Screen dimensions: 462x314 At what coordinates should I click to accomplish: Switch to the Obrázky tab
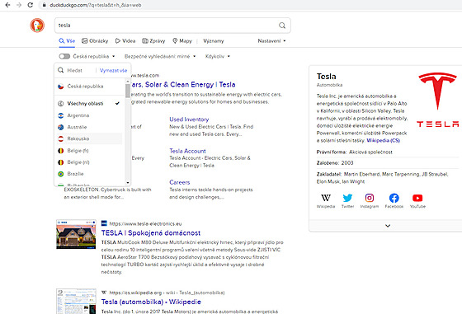pos(95,41)
